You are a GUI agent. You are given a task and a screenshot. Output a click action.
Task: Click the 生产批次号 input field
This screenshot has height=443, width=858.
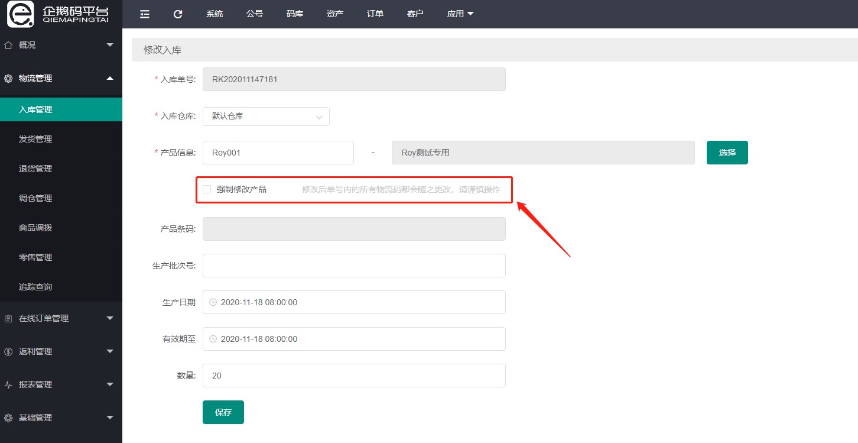coord(354,266)
